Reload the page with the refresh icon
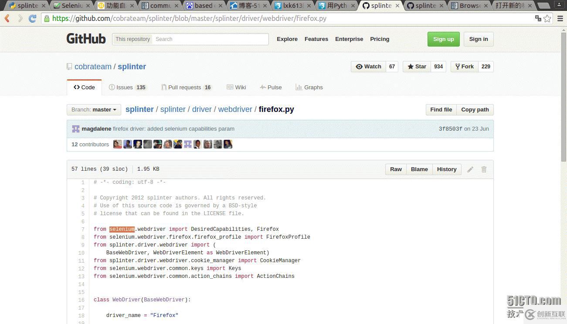The height and width of the screenshot is (324, 567). click(32, 18)
